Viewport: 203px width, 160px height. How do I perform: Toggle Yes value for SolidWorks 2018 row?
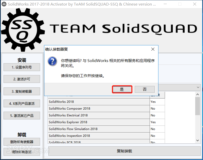point(153,102)
